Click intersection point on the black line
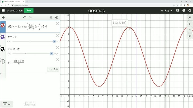Image resolution: width=193 pixels, height=108 pixels. tap(166, 78)
